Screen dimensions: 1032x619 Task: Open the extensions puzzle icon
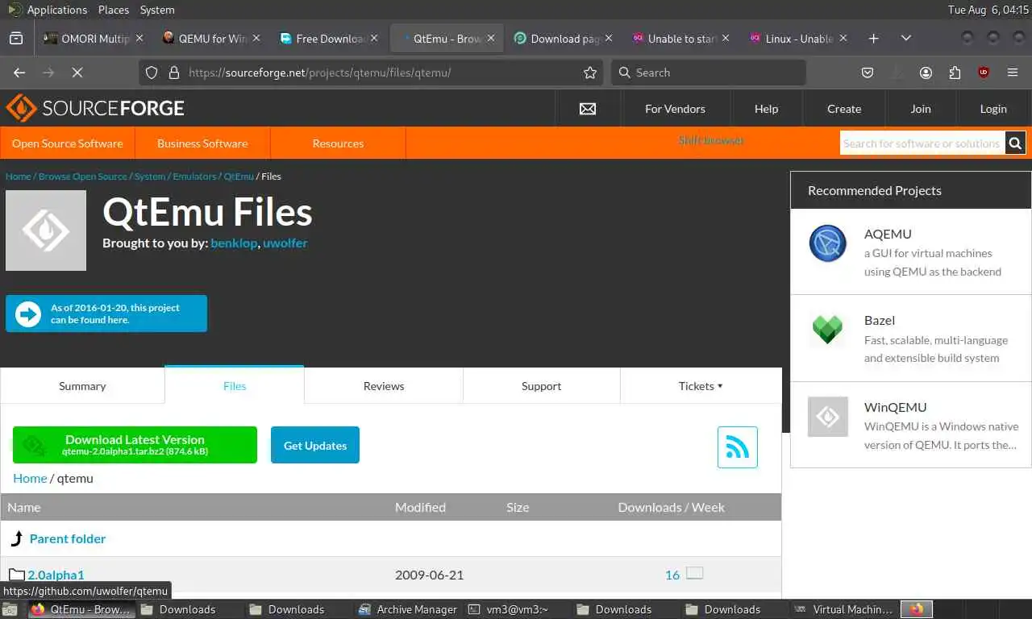[x=955, y=73]
